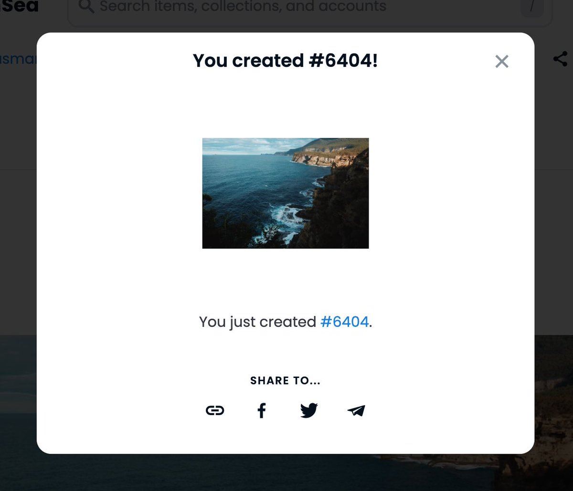573x491 pixels.
Task: Share #6404 to Telegram
Action: tap(356, 410)
